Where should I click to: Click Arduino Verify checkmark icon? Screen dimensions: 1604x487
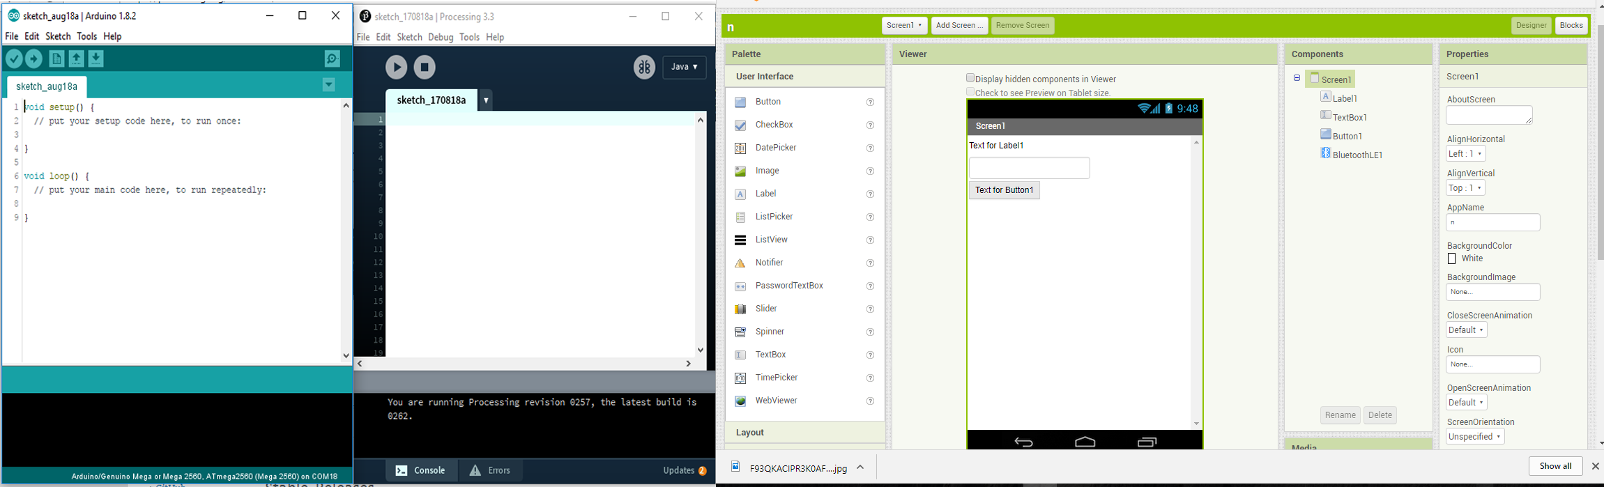point(14,59)
